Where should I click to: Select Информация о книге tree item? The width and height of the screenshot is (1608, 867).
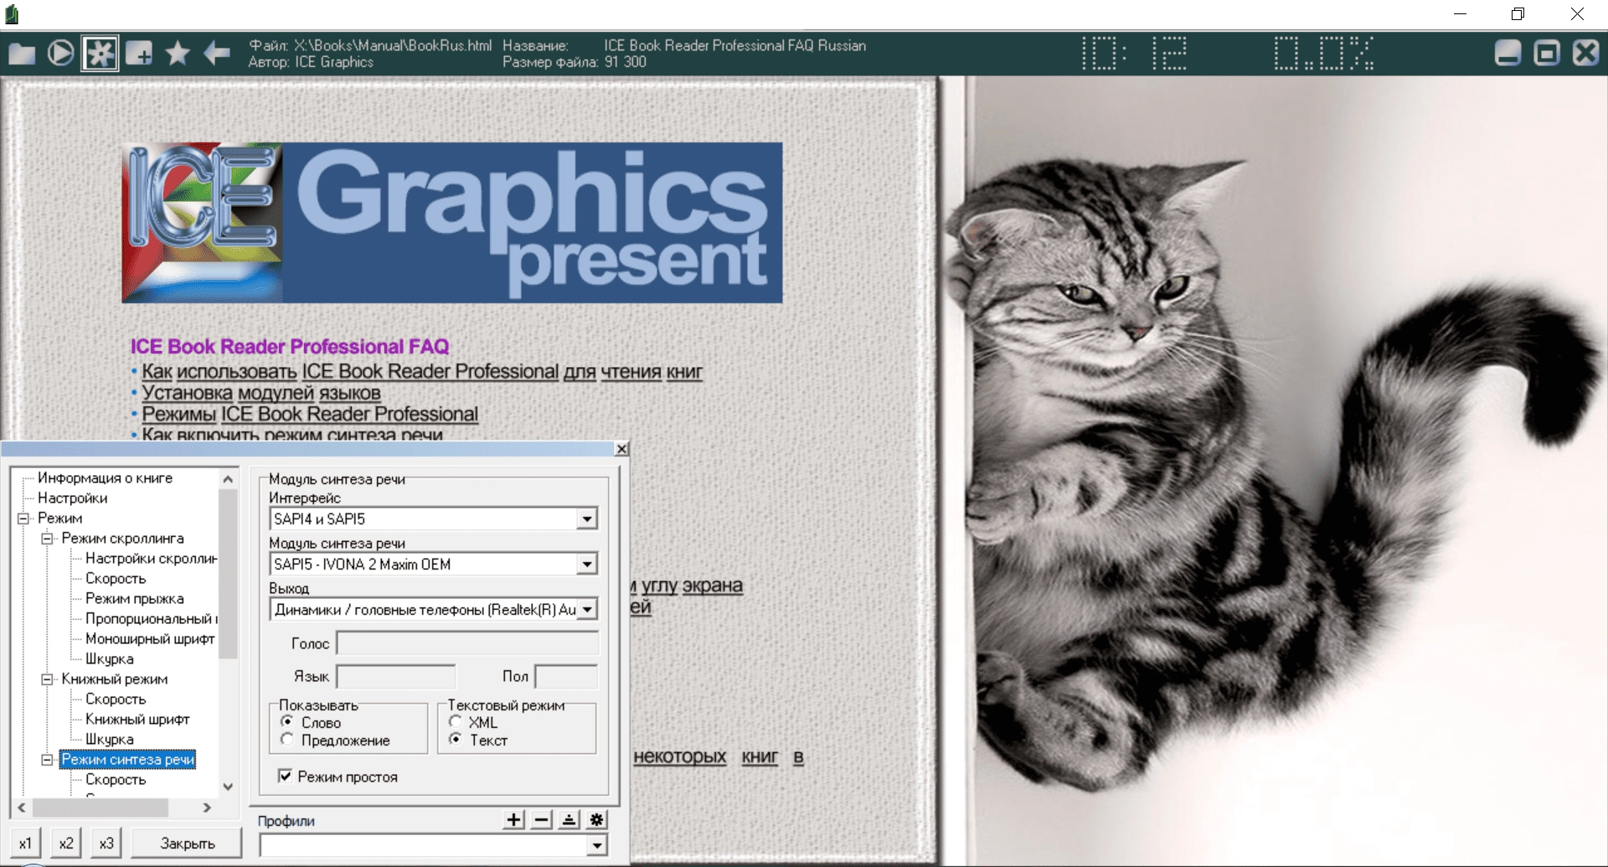click(x=105, y=478)
